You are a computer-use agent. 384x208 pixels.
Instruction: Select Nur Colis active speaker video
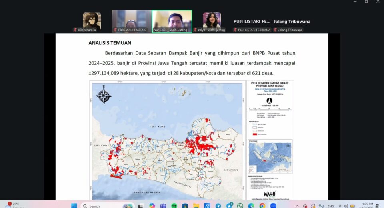(x=172, y=21)
